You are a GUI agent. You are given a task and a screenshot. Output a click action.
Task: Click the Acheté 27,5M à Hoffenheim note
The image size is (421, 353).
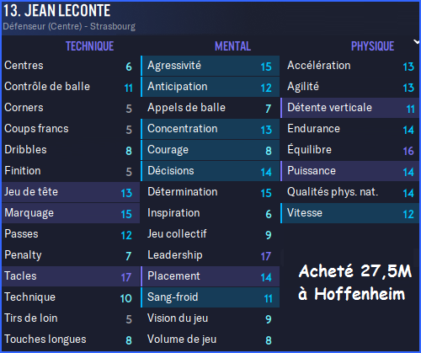(x=355, y=282)
